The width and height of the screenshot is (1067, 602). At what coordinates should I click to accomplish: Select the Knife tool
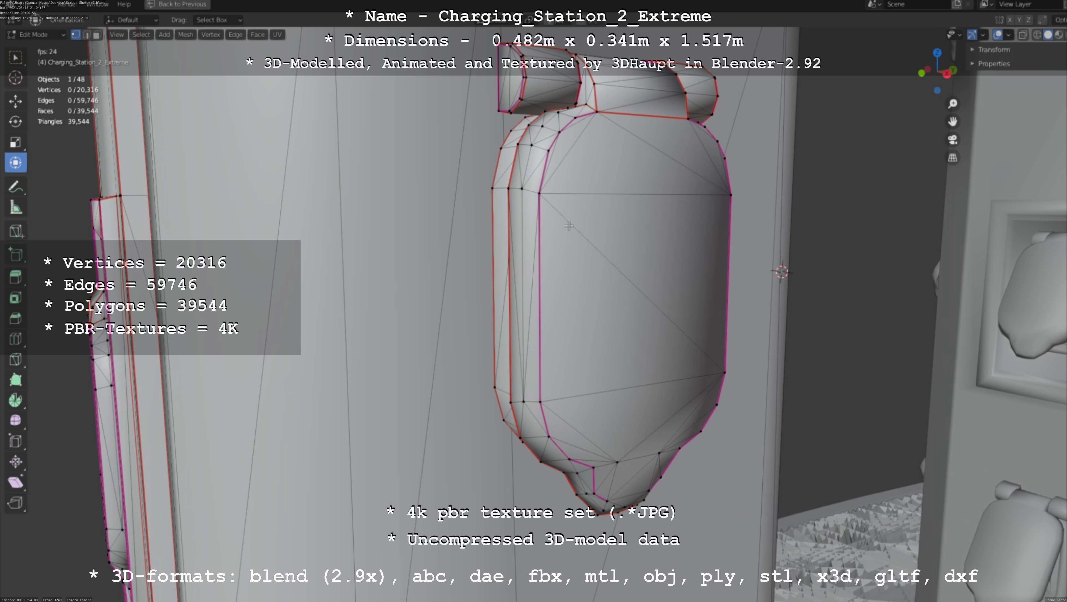(x=15, y=359)
